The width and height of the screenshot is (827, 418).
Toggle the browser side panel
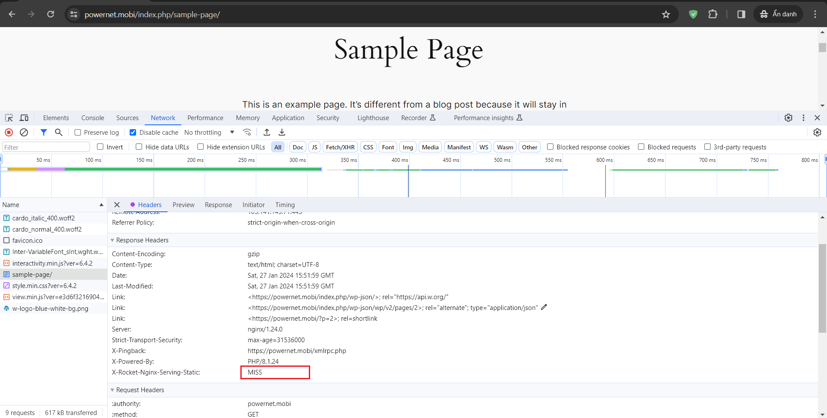coord(741,14)
